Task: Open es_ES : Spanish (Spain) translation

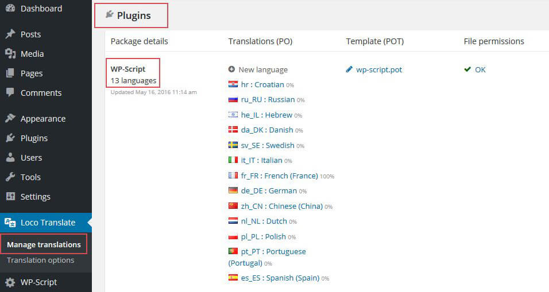Action: click(x=280, y=278)
